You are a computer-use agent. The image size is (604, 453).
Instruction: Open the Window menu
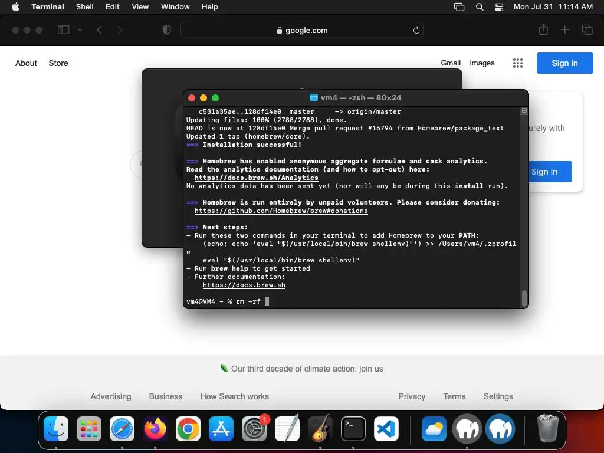click(x=175, y=6)
